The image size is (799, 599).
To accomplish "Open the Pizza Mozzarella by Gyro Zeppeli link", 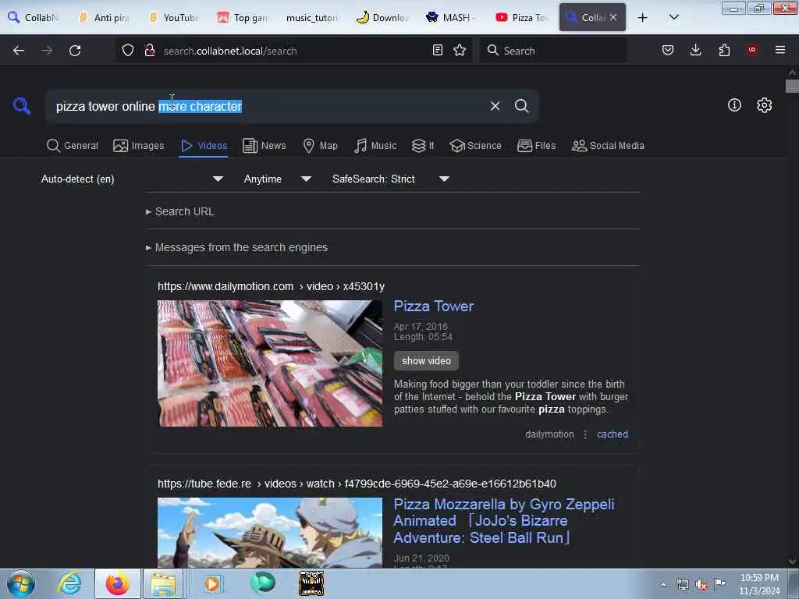I will pos(503,521).
